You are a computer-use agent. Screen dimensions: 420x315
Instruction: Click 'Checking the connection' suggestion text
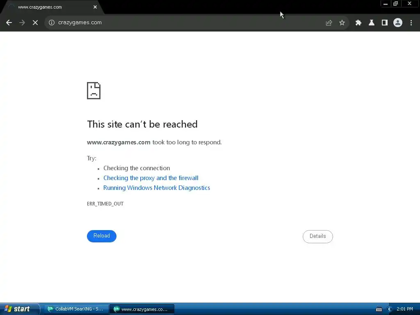tap(137, 168)
